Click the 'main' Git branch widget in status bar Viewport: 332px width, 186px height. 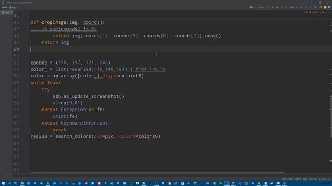tap(323, 179)
